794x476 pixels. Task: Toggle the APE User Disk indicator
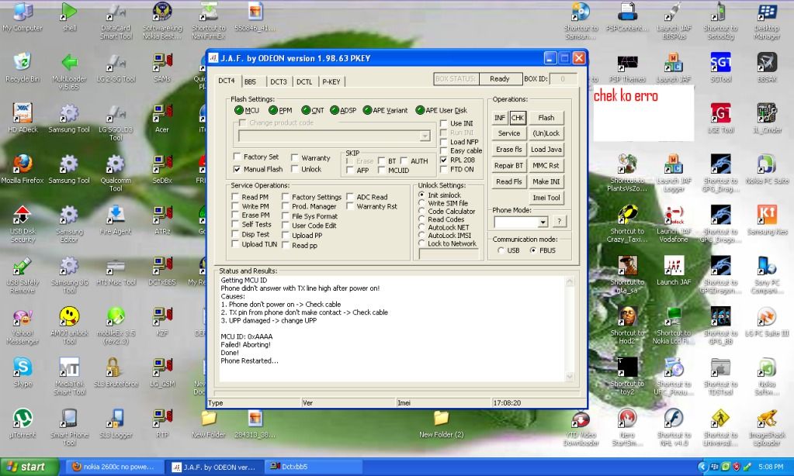point(420,110)
